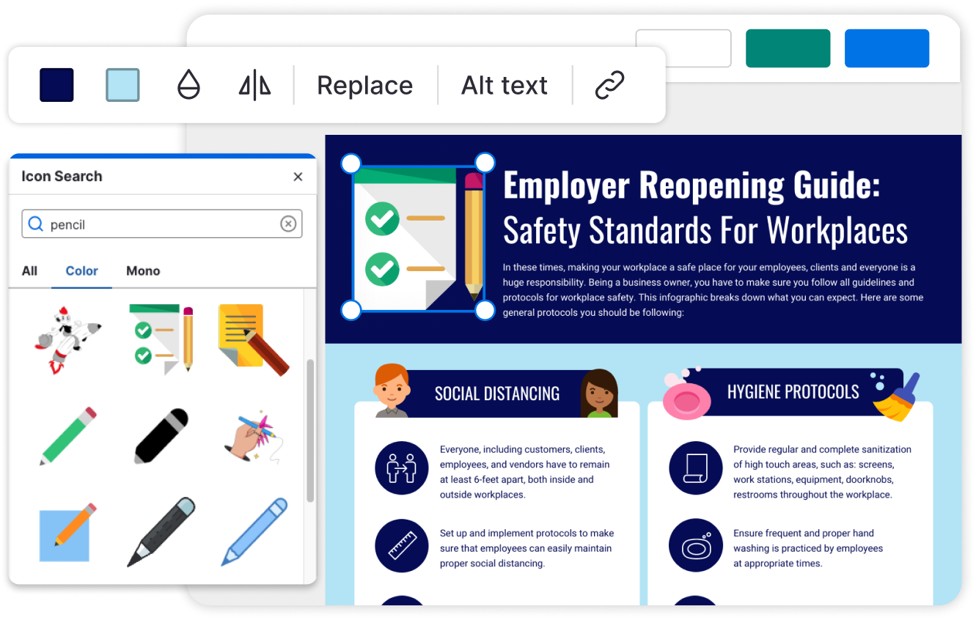Switch to the Mono tab
The width and height of the screenshot is (976, 620).
[x=143, y=270]
